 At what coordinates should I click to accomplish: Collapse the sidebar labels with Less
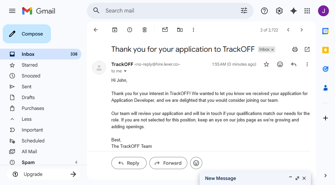pos(26,119)
